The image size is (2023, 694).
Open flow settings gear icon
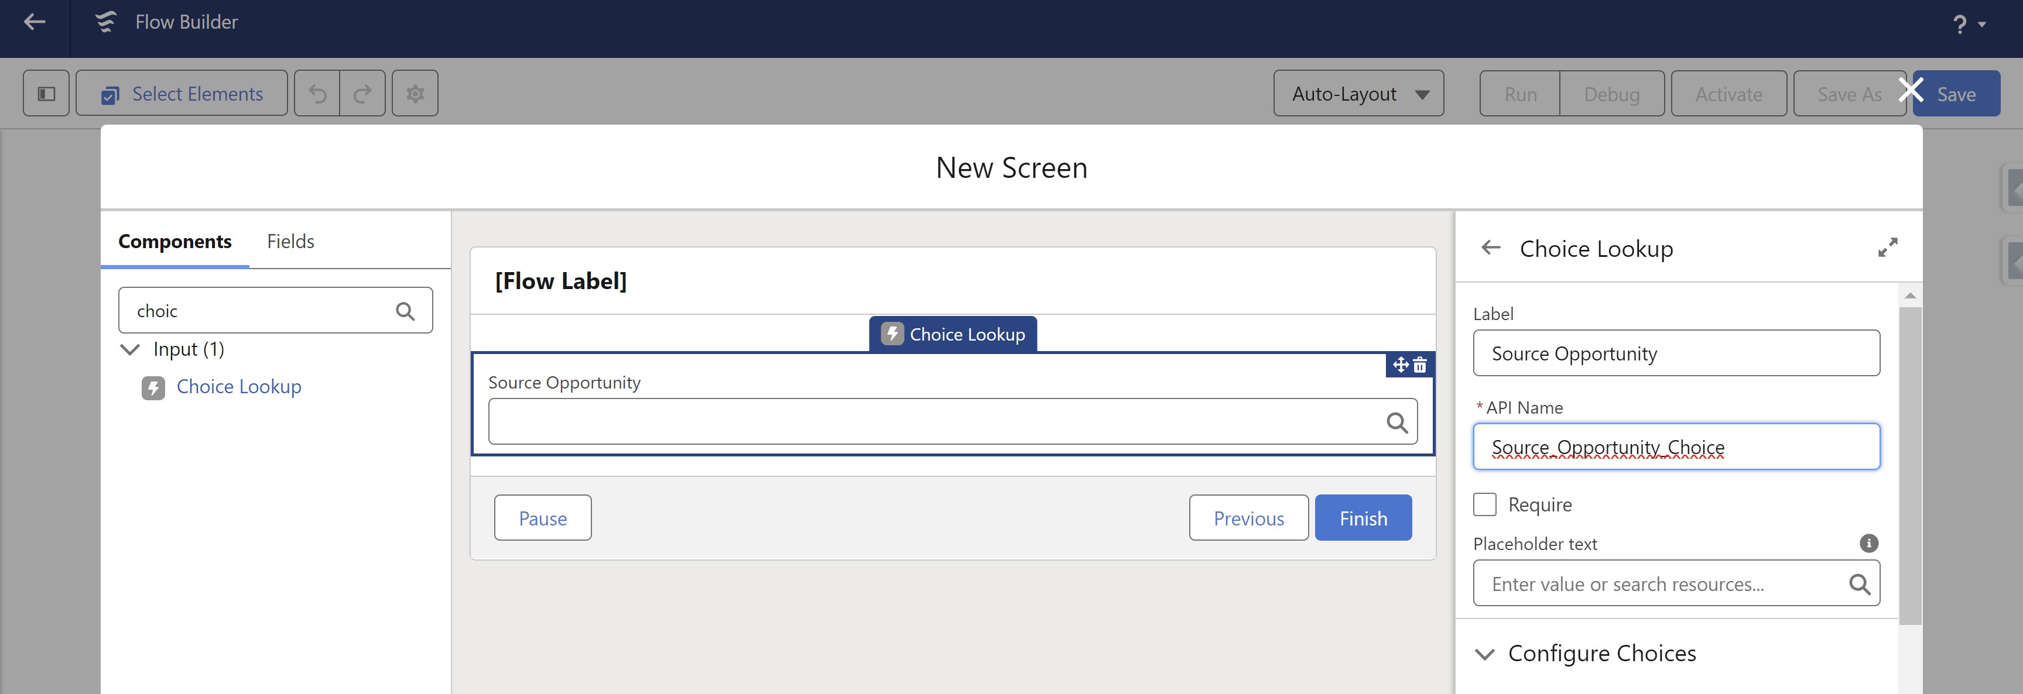(415, 94)
